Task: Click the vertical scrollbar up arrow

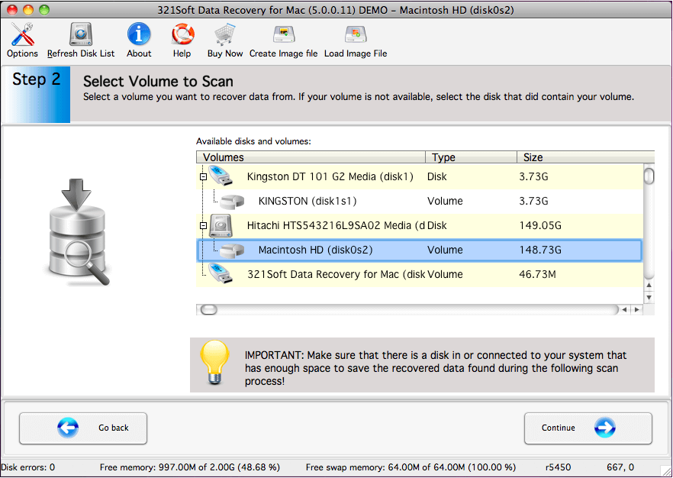Action: 649,285
